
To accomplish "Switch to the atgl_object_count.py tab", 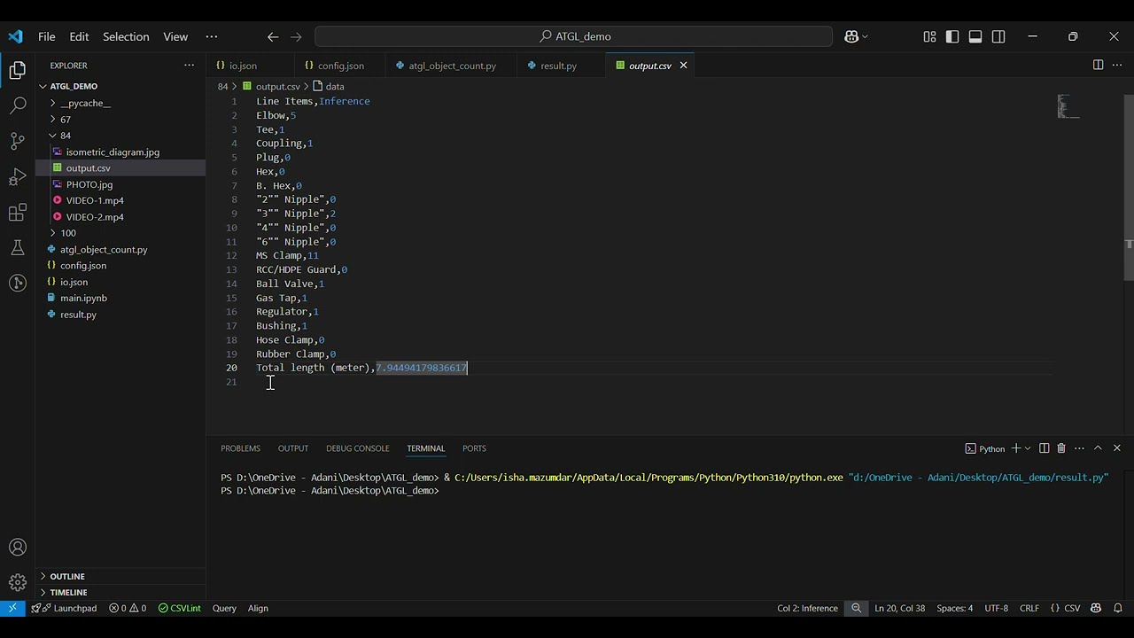I will pyautogui.click(x=452, y=66).
